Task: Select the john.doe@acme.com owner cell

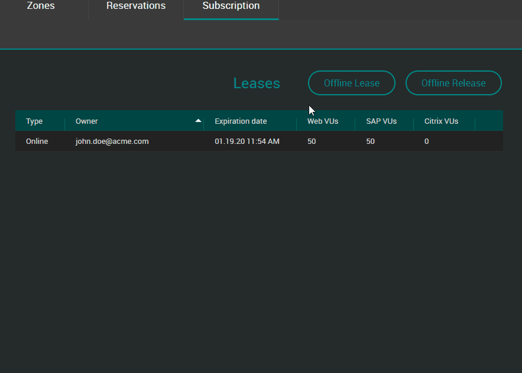Action: click(112, 142)
